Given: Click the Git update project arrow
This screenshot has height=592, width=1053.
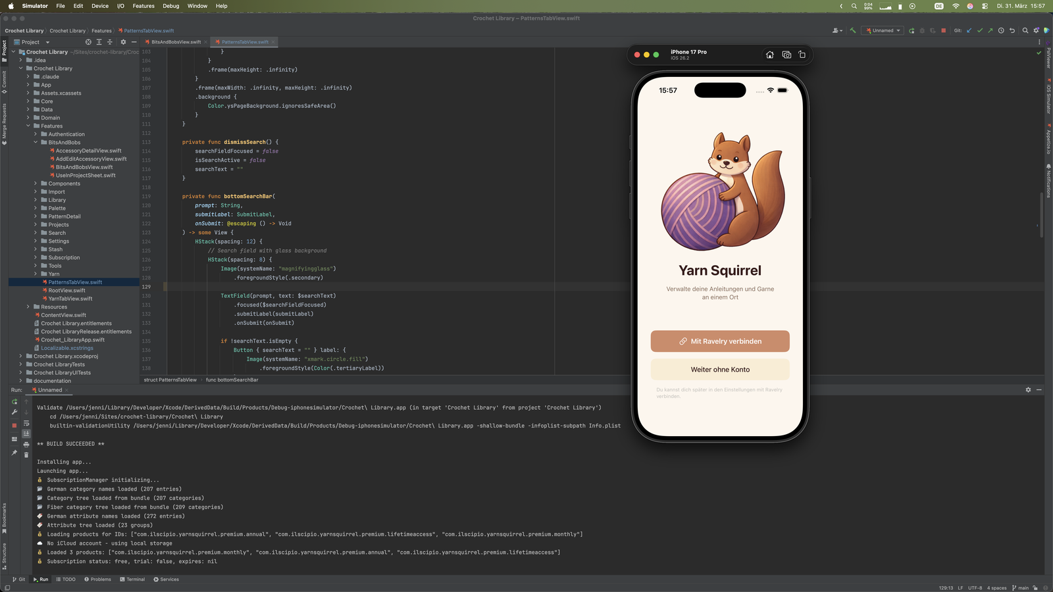Looking at the screenshot, I should (969, 30).
